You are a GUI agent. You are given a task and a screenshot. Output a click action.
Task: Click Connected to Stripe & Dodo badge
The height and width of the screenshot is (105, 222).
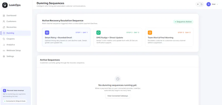15,101
